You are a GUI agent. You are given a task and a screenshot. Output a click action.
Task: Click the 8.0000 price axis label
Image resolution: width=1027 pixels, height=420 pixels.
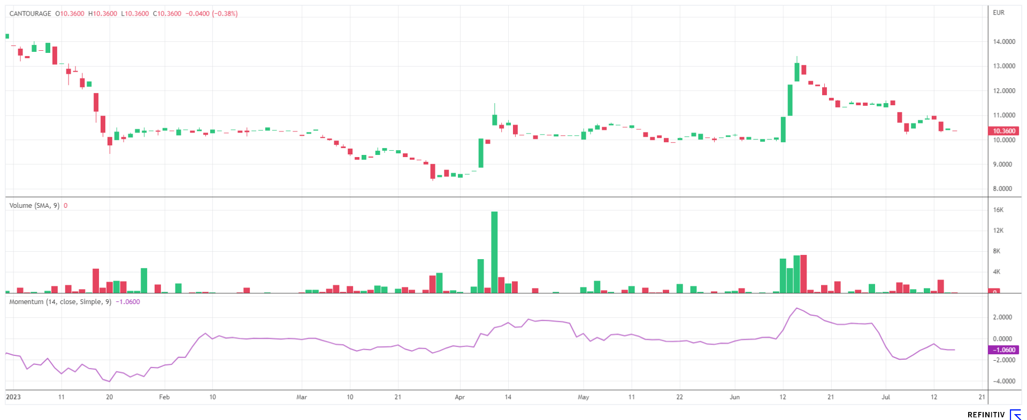(1002, 189)
